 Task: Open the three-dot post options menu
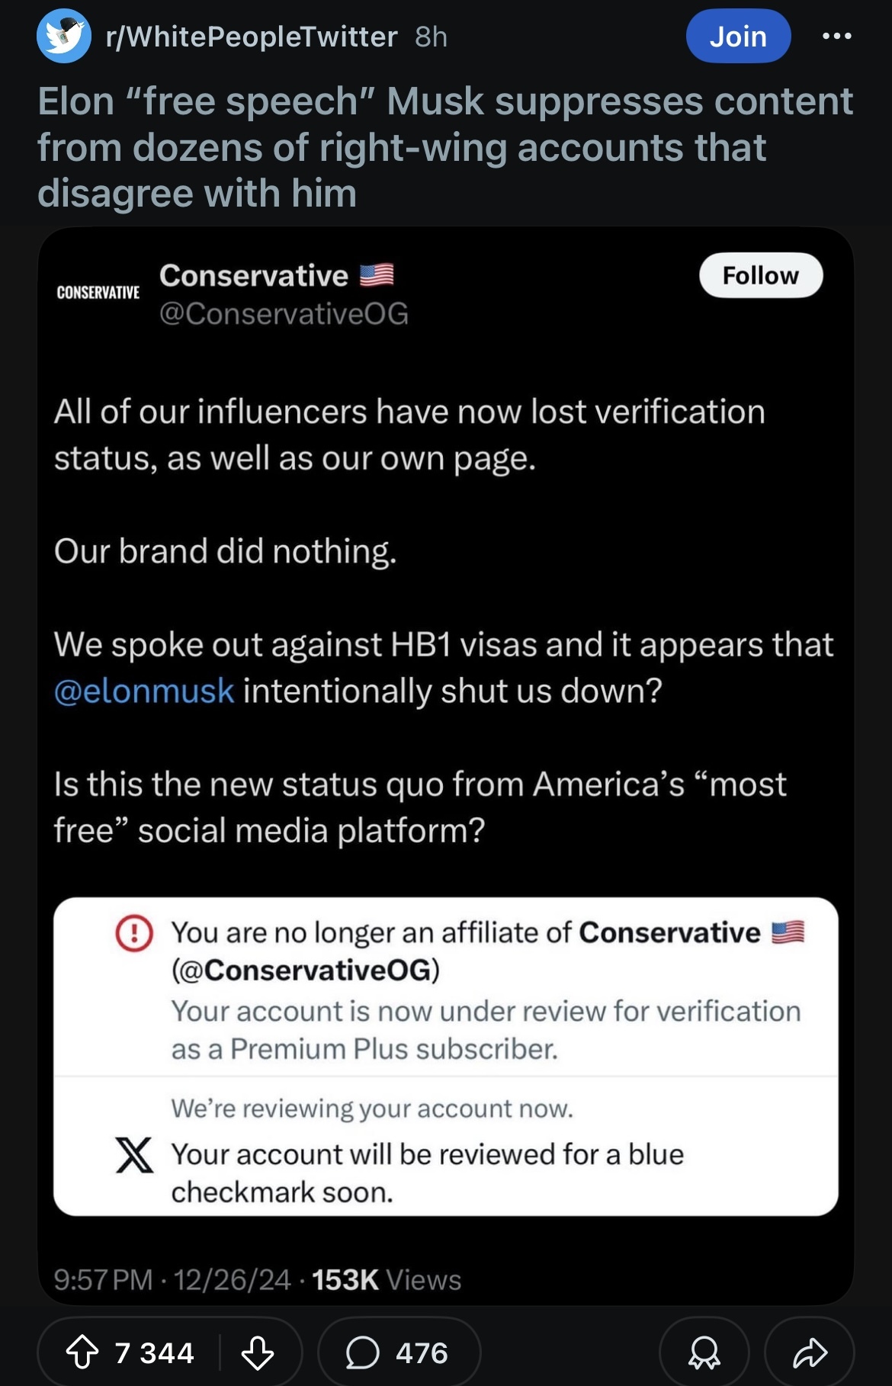tap(836, 36)
